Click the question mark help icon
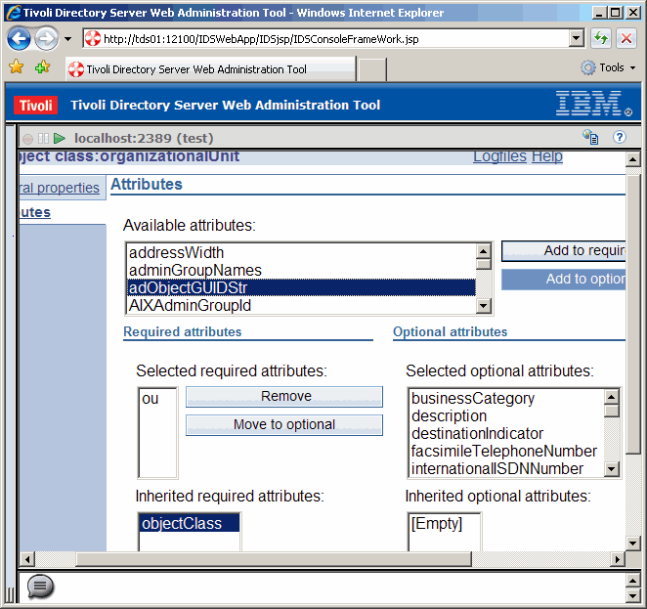 tap(620, 138)
